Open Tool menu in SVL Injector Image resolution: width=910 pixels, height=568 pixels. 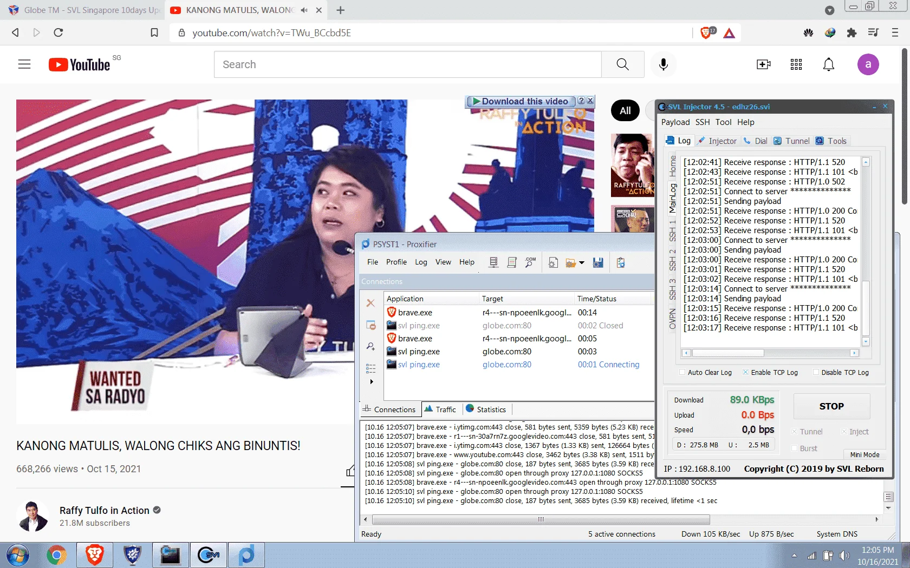(723, 122)
